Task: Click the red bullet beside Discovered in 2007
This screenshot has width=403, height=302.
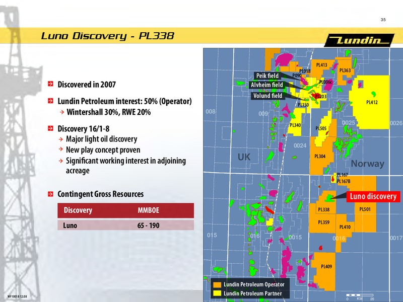Action: (51, 84)
